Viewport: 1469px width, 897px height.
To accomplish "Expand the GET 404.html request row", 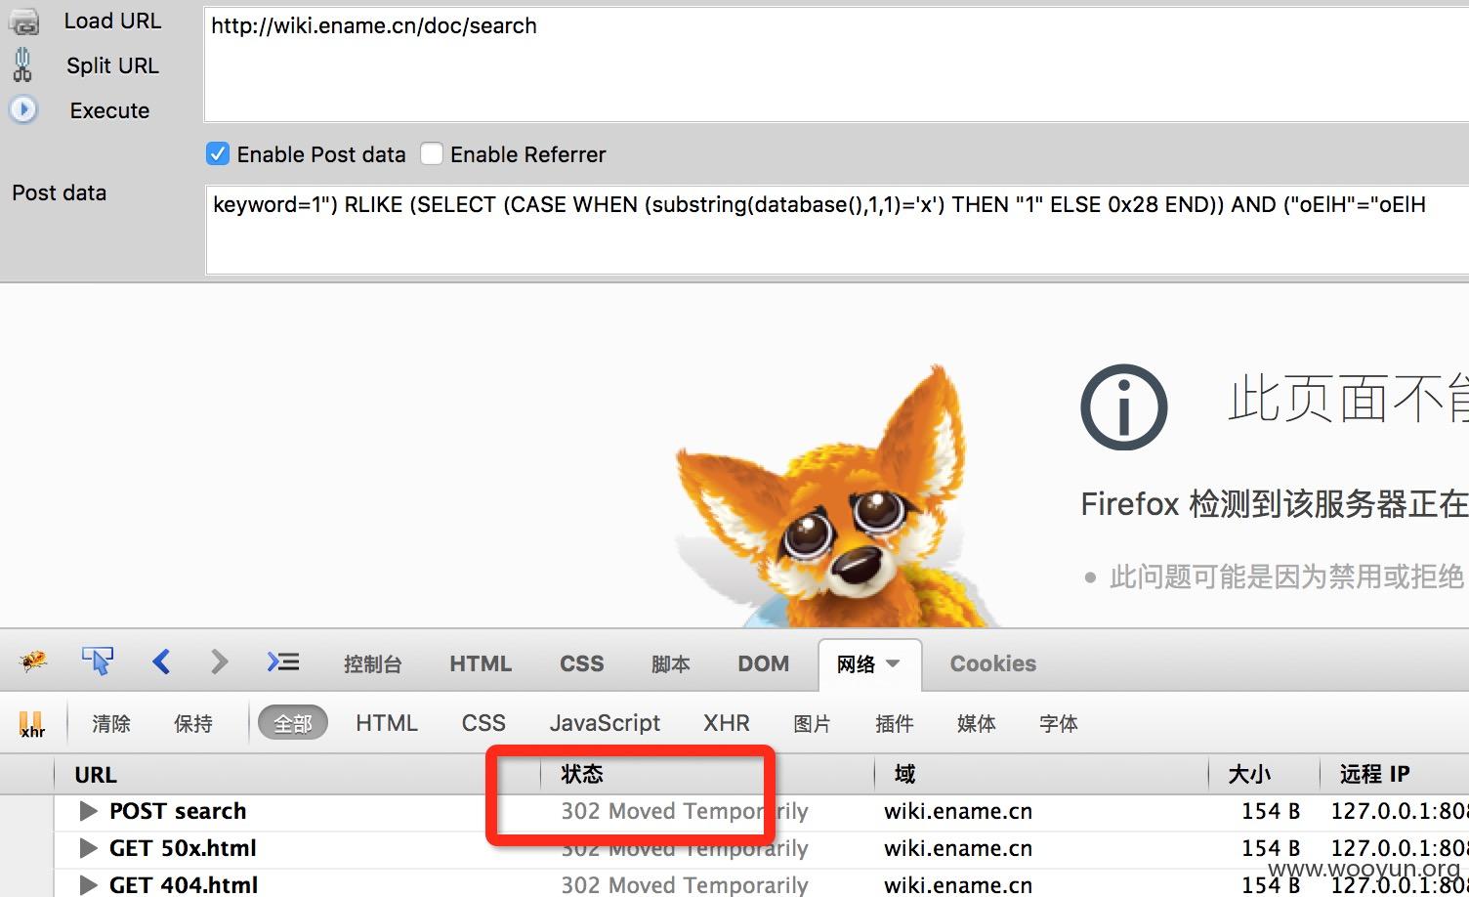I will pyautogui.click(x=89, y=885).
